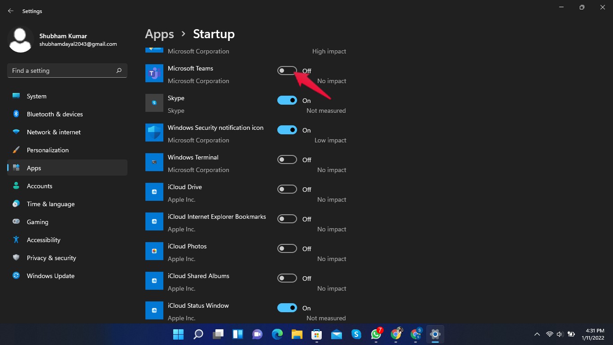The image size is (613, 345).
Task: Click the Apps breadcrumb link
Action: [159, 34]
